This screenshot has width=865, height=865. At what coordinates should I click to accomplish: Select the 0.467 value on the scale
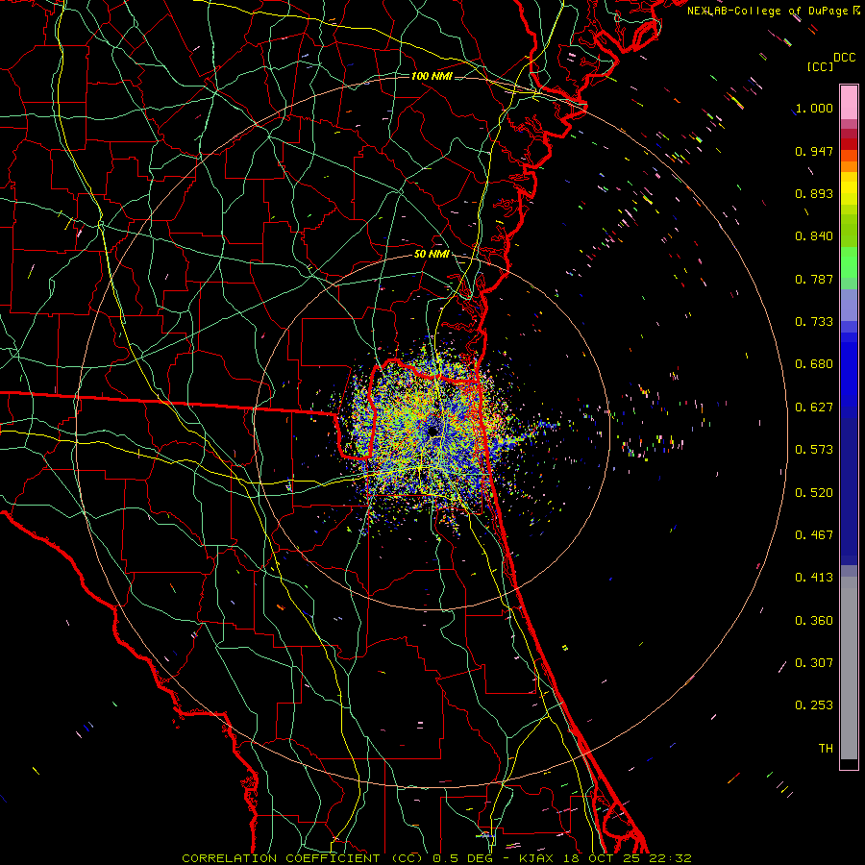point(814,535)
